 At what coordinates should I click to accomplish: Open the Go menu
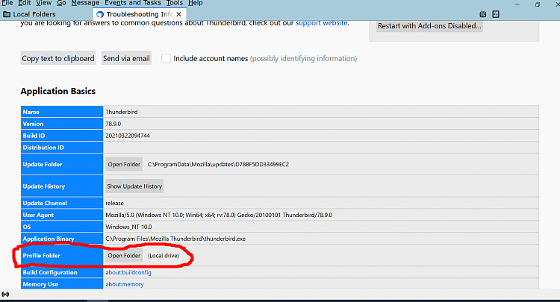click(x=61, y=3)
